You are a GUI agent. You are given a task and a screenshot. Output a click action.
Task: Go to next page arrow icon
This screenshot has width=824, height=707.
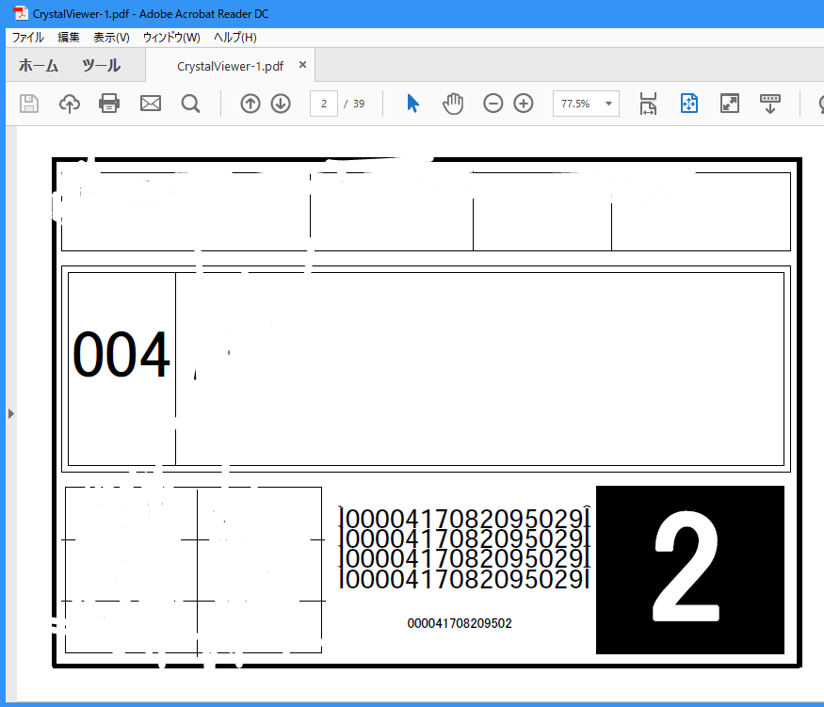point(281,104)
